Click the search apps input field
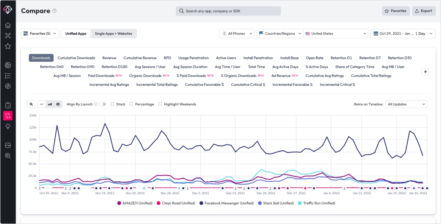The image size is (441, 224). tap(228, 11)
